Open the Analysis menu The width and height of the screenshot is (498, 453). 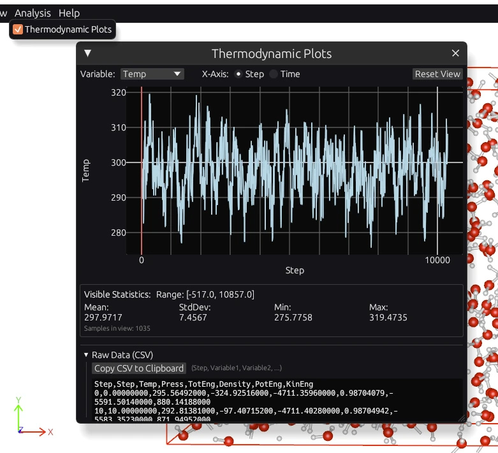[33, 13]
